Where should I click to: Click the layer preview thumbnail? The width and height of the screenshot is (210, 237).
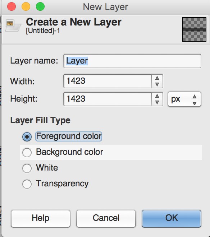(194, 29)
